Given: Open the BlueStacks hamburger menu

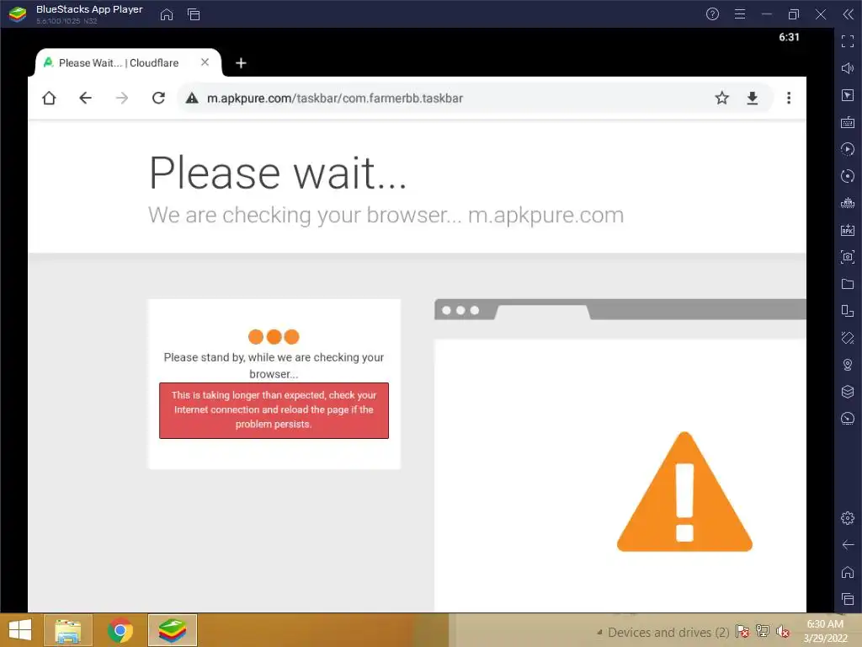Looking at the screenshot, I should pos(740,14).
